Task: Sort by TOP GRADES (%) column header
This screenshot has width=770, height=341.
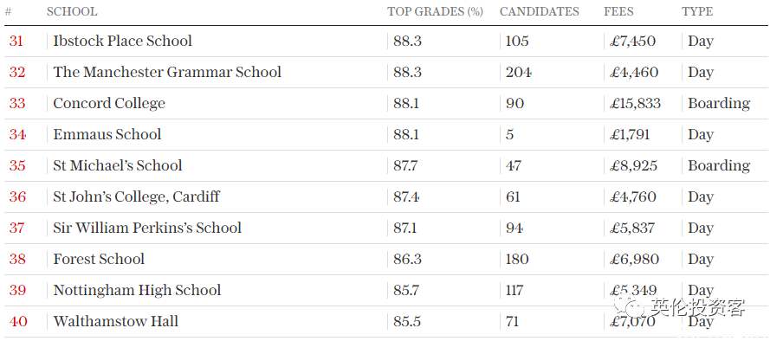Action: coord(435,12)
